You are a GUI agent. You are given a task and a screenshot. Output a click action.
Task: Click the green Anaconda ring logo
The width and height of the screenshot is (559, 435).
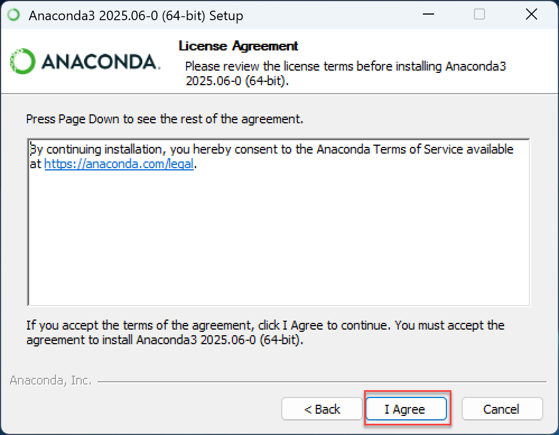(x=23, y=61)
